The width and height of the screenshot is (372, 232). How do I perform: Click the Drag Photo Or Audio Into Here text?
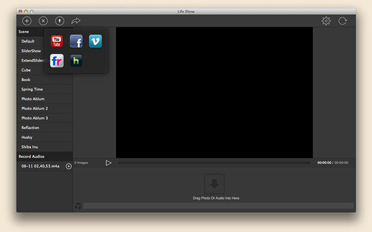216,198
